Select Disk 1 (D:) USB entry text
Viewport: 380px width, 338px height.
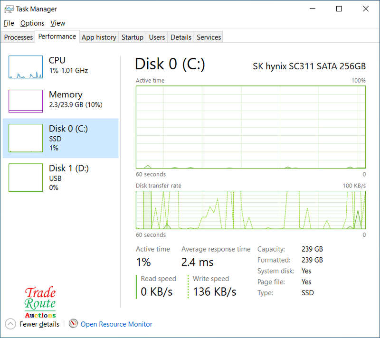click(69, 178)
